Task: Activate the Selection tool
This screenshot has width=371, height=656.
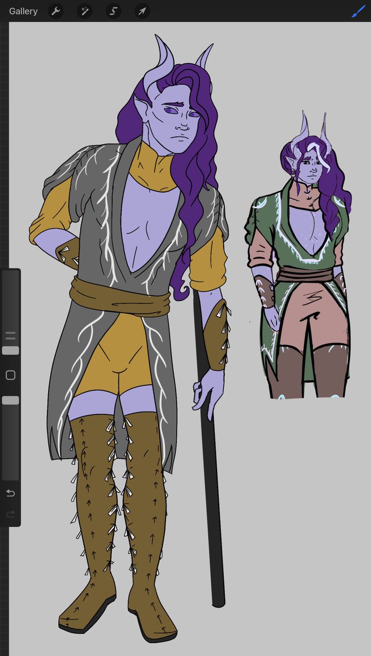Action: [x=113, y=11]
